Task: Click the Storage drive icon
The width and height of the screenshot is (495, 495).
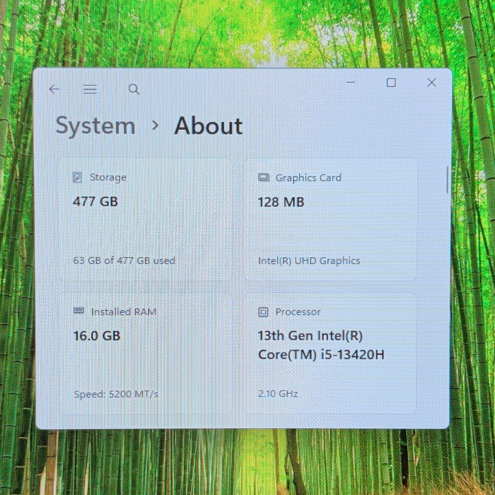Action: (78, 177)
